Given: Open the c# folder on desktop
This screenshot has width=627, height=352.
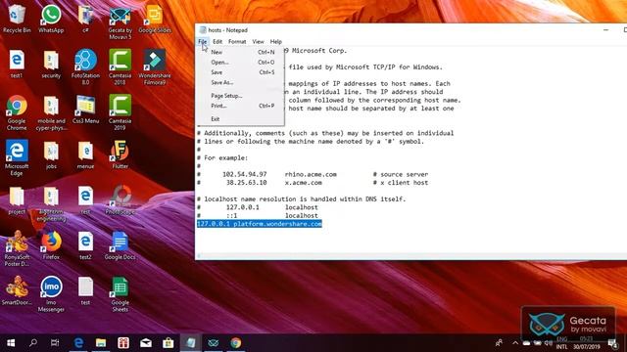Looking at the screenshot, I should [85, 19].
